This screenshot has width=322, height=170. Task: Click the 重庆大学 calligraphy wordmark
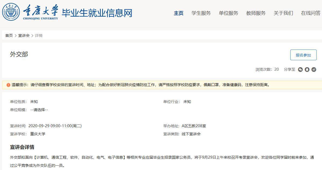[x=41, y=10]
